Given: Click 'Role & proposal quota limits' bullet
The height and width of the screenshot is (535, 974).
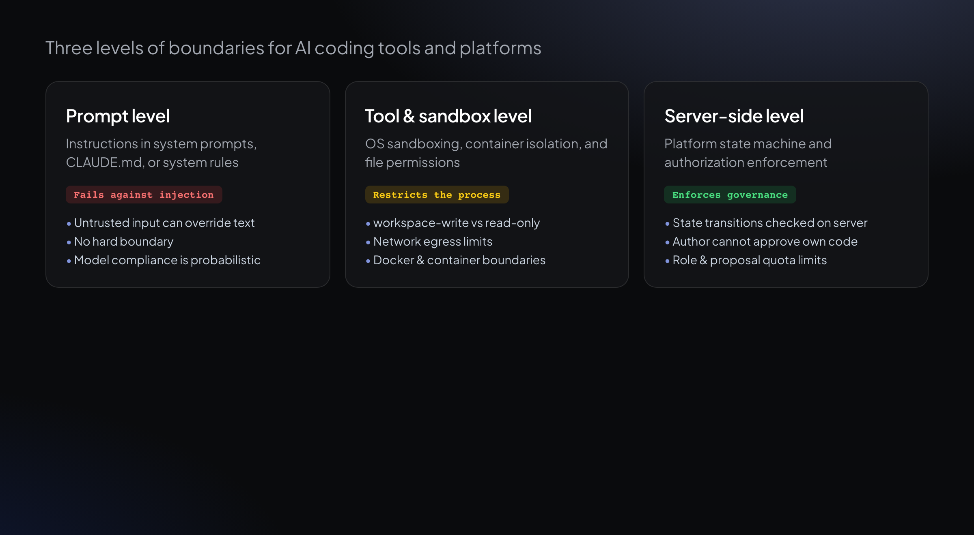Looking at the screenshot, I should point(746,260).
